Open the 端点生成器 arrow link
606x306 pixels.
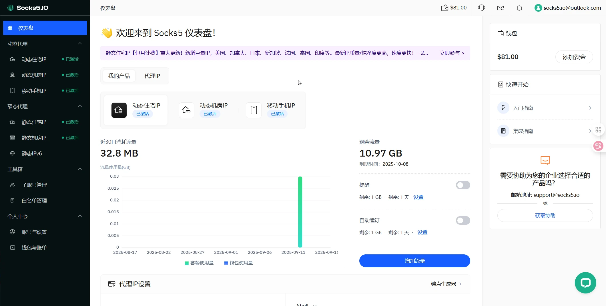[x=446, y=284]
